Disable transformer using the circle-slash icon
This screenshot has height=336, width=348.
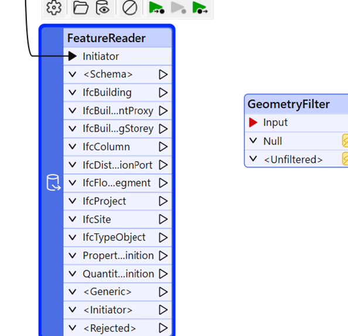coord(129,8)
